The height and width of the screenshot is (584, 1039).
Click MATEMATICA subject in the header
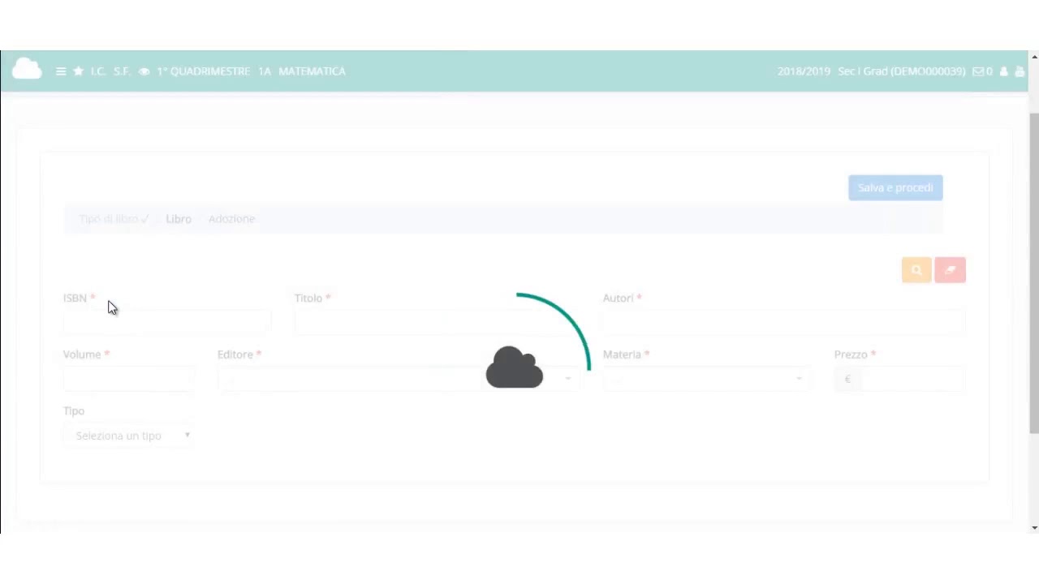click(x=312, y=71)
